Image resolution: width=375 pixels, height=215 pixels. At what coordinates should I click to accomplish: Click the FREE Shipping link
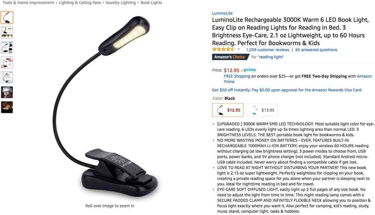(237, 76)
